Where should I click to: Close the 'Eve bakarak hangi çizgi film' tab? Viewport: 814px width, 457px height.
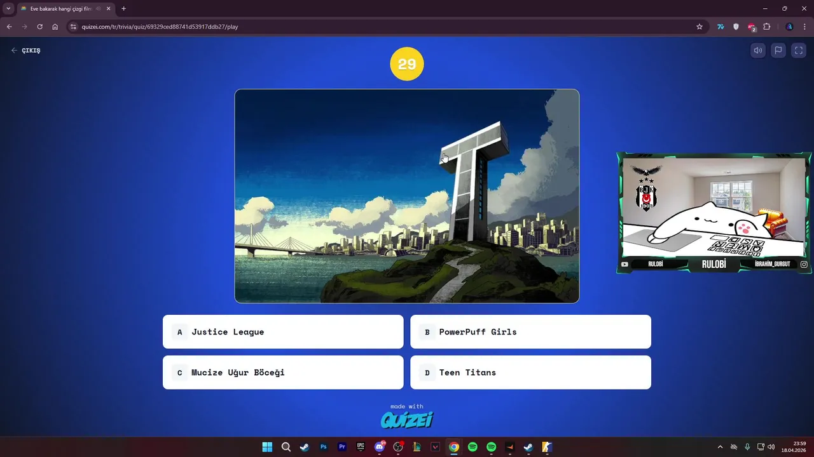pyautogui.click(x=108, y=9)
